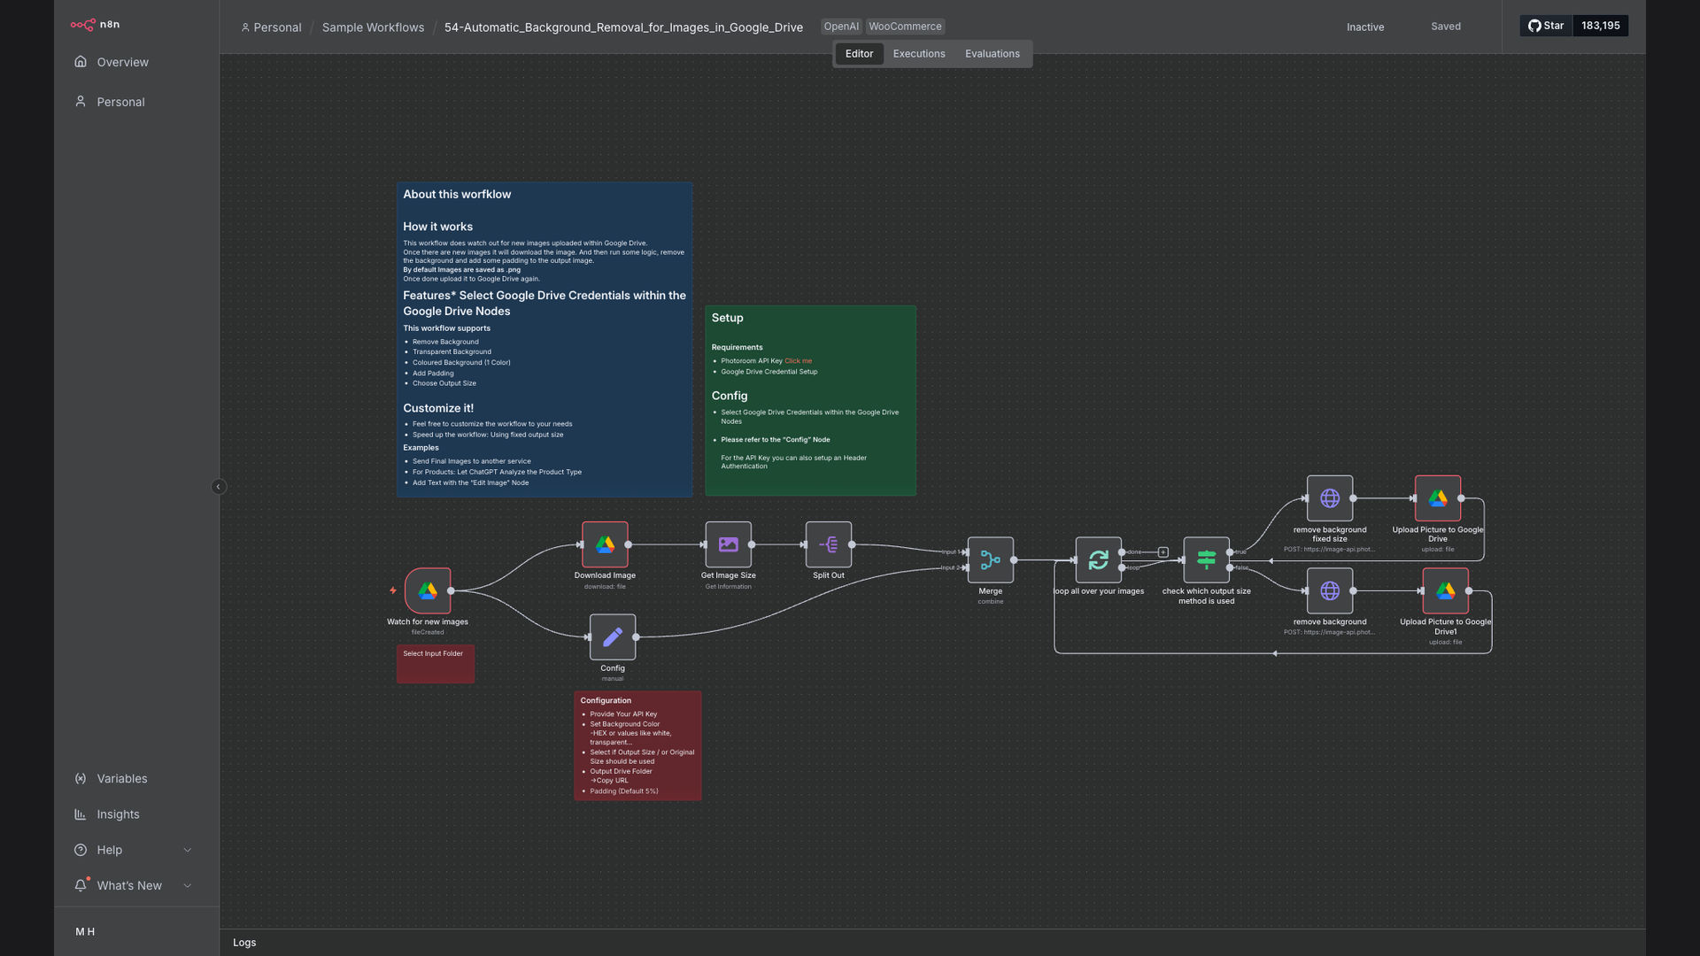Select the check which output size method node
Screen dimensions: 1700x956
pos(1207,560)
